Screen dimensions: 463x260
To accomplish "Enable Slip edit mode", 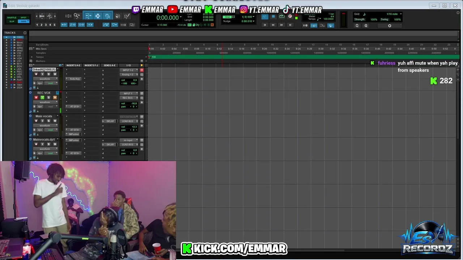I will click(x=12, y=21).
